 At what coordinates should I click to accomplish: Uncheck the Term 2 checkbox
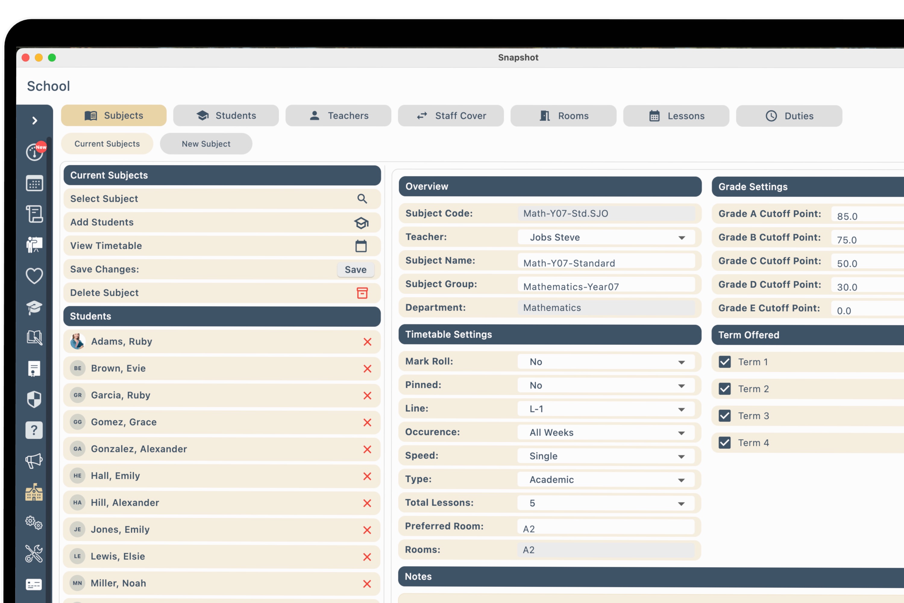[725, 389]
